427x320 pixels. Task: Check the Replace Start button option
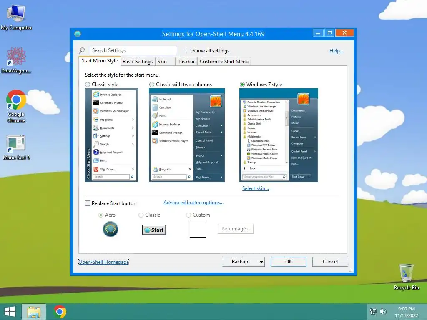(x=88, y=203)
